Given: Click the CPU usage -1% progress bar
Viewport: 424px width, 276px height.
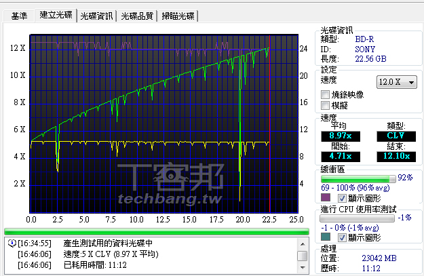Looking at the screenshot, I should click(x=357, y=218).
